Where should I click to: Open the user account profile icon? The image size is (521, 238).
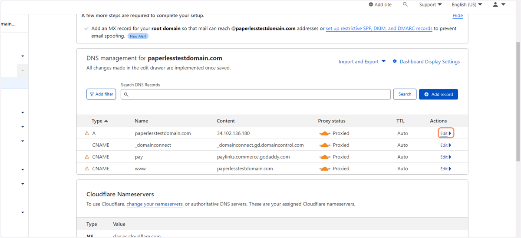click(495, 4)
